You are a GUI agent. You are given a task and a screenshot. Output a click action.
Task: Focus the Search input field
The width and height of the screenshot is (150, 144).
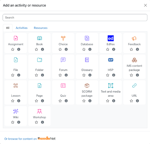(x=75, y=18)
